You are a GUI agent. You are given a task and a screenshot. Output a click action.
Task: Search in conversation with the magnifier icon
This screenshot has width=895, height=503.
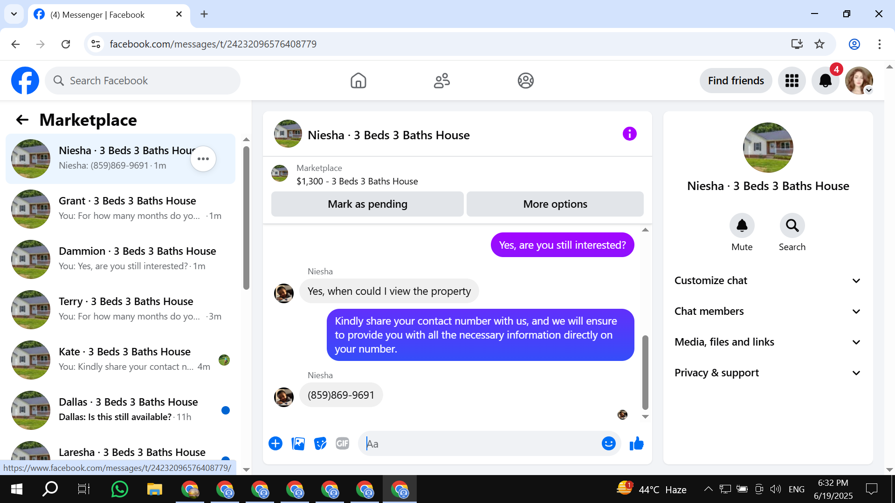(x=792, y=226)
